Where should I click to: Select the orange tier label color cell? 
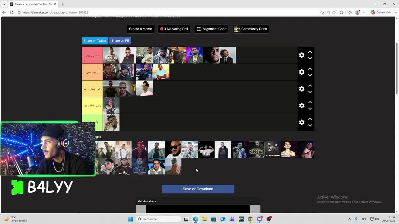pyautogui.click(x=92, y=72)
